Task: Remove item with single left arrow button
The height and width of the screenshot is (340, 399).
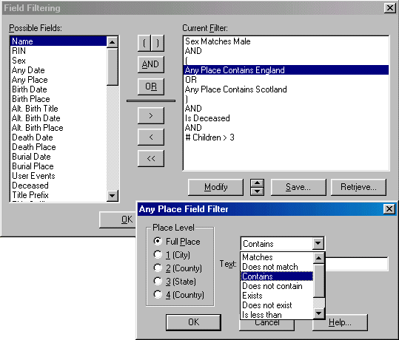Action: click(x=151, y=137)
